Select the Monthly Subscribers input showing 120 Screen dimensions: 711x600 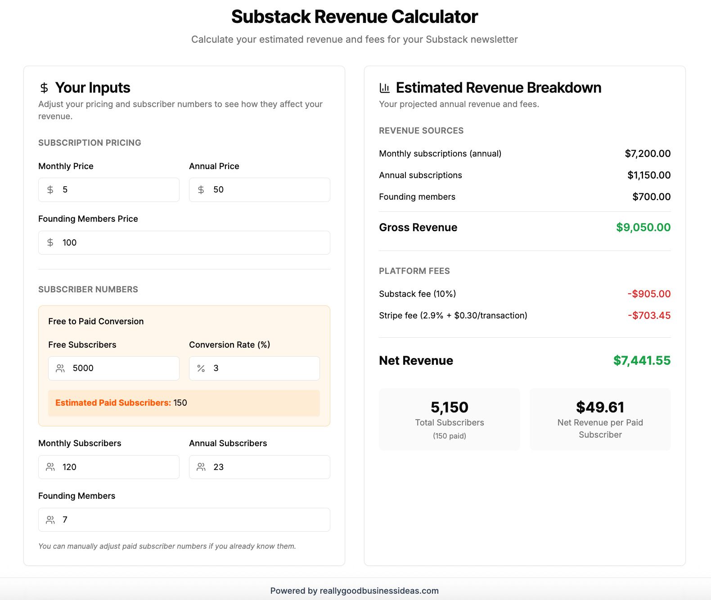coord(109,467)
